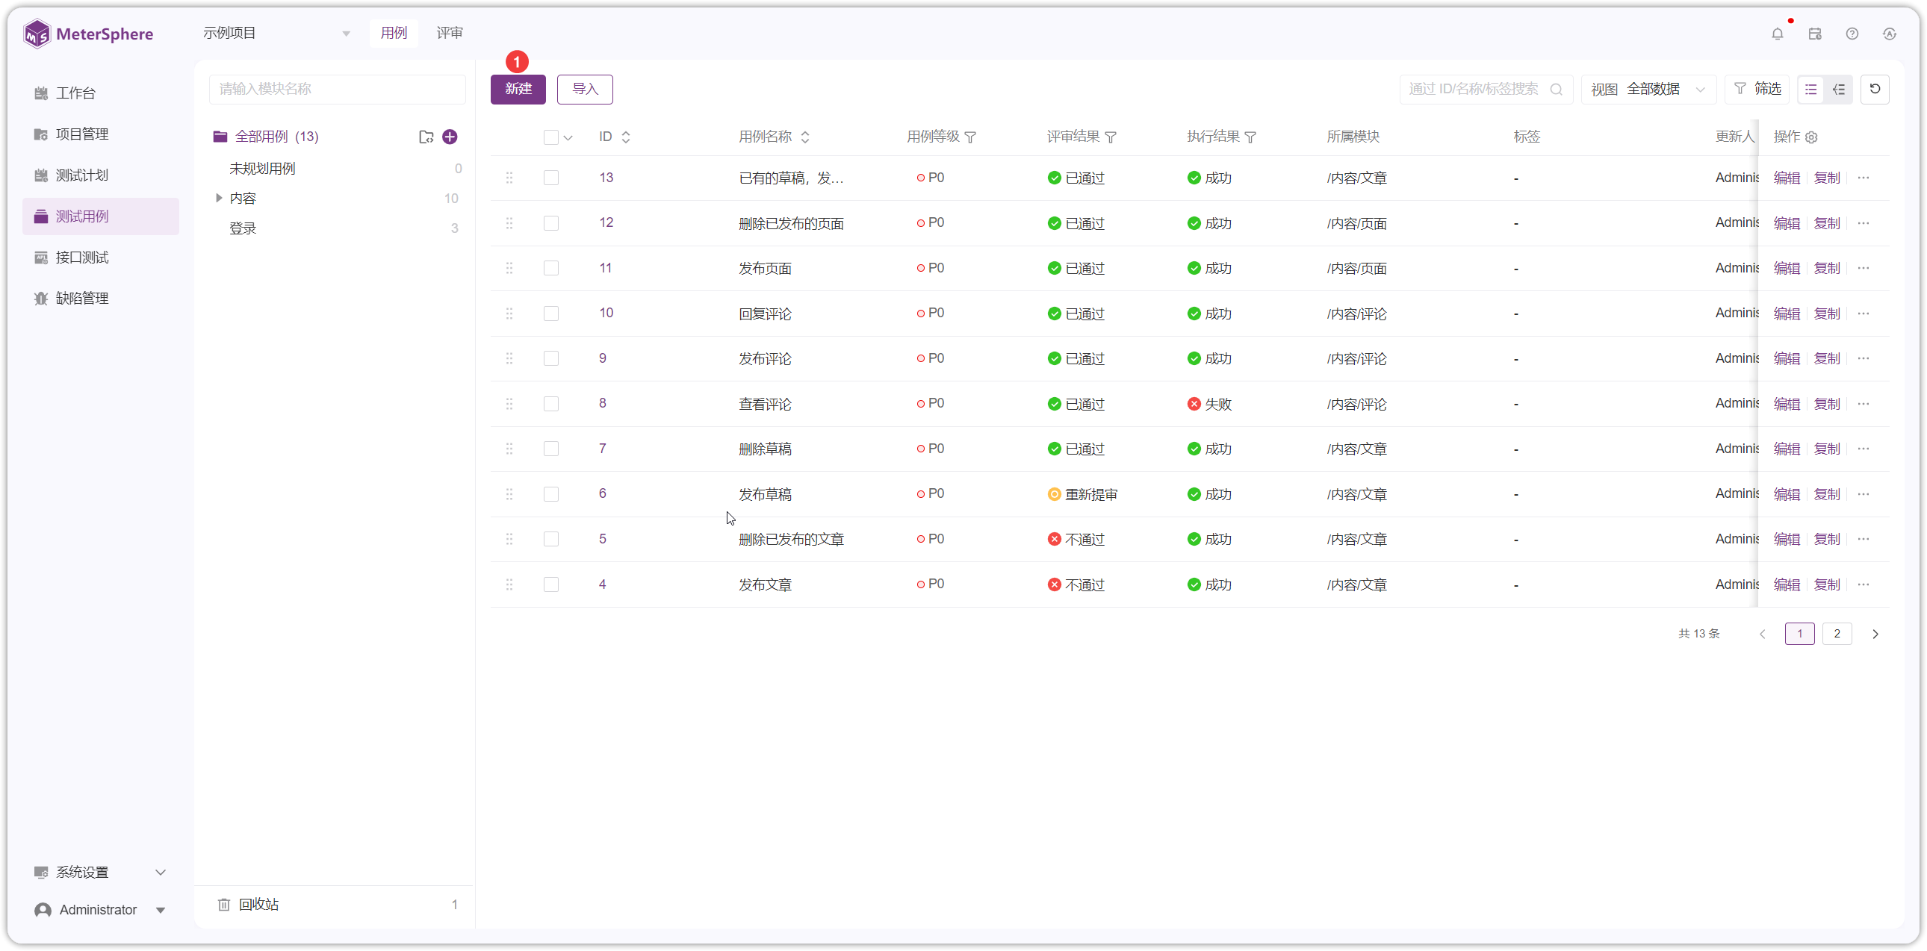Click the search magnifier icon

pyautogui.click(x=1557, y=89)
